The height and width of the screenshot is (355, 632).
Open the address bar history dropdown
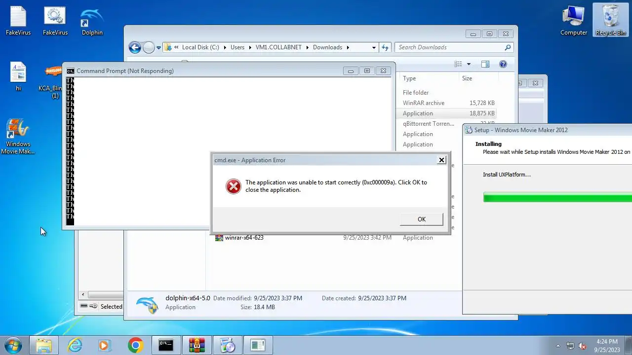(374, 47)
